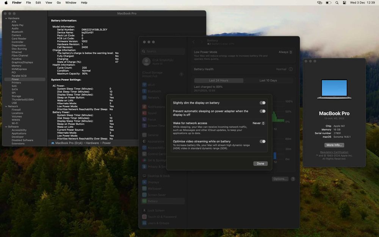The height and width of the screenshot is (237, 379).
Task: Click Done in the battery options dialog
Action: pyautogui.click(x=260, y=163)
